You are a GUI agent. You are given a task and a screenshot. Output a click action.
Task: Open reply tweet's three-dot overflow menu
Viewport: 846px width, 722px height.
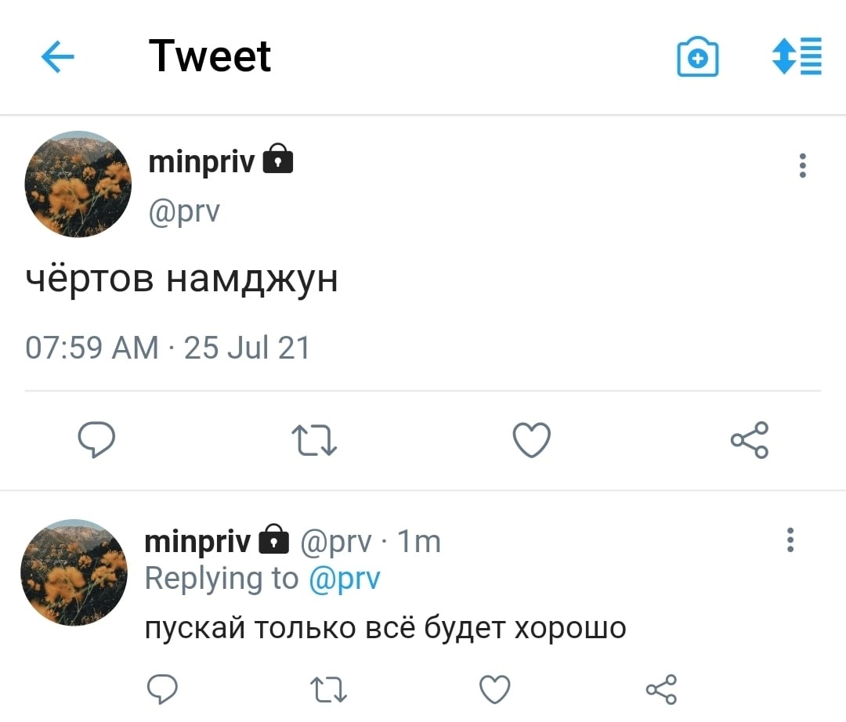(790, 540)
